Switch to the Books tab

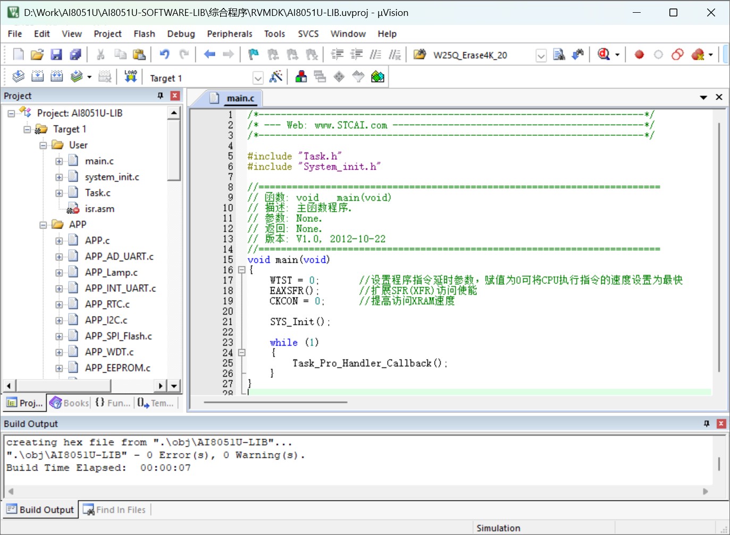pos(69,403)
